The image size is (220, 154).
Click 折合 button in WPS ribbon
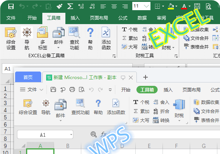(161, 111)
